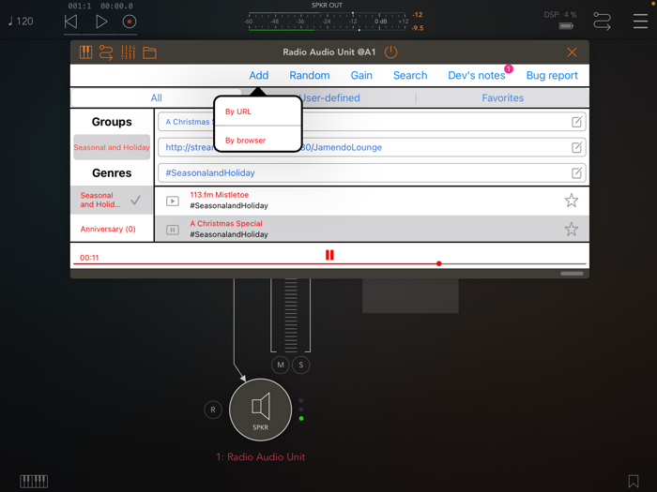Pause A Christmas Special station row

pyautogui.click(x=172, y=230)
